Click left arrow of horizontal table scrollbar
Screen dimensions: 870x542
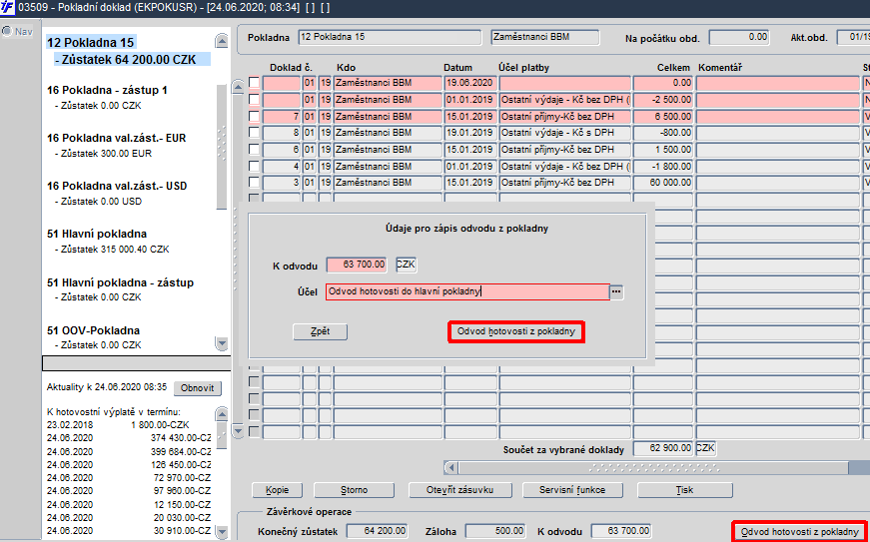[451, 468]
